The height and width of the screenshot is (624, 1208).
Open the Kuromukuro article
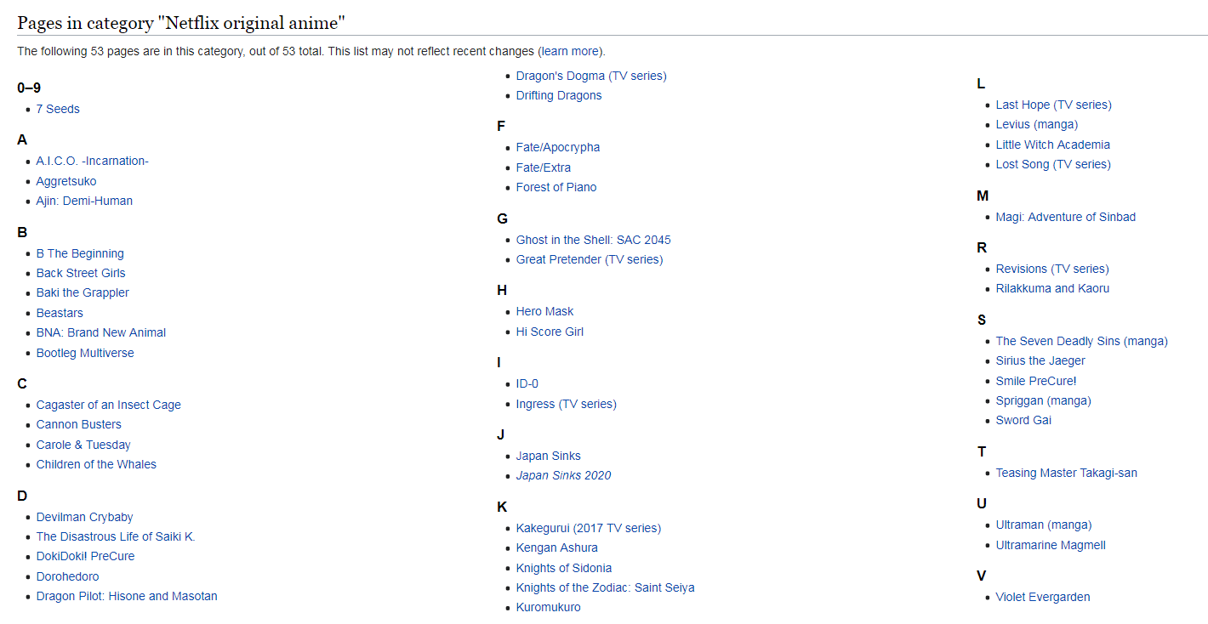point(549,607)
